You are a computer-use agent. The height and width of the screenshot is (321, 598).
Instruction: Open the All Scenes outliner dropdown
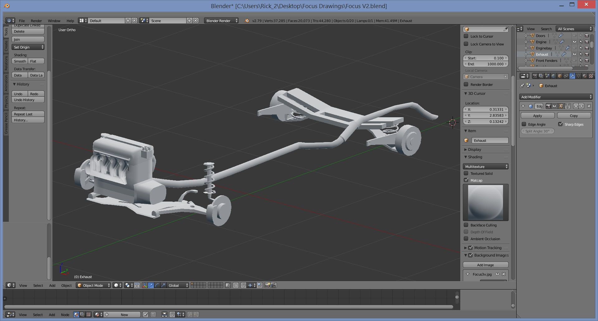(574, 29)
